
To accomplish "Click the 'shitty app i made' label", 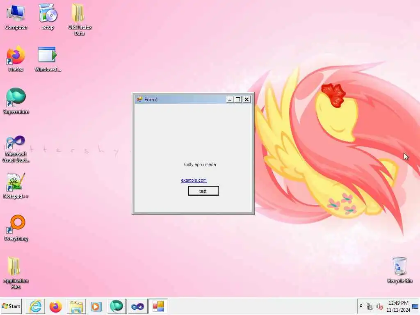I will [x=200, y=164].
